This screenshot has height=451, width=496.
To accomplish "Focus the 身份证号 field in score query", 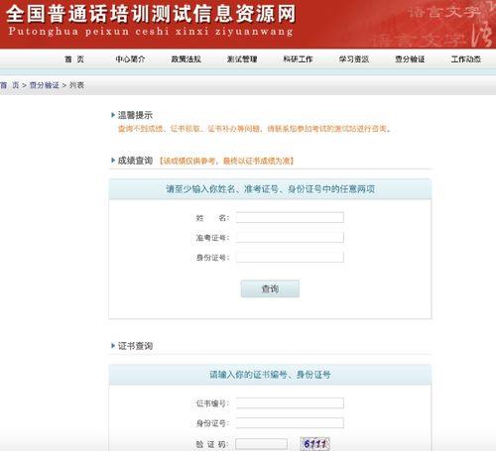I will (290, 257).
